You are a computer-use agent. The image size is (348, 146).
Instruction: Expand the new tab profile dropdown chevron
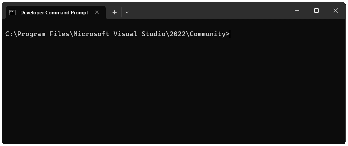coord(127,12)
